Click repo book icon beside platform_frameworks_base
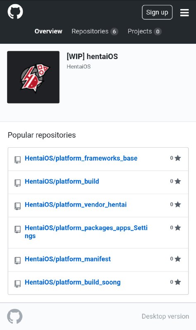 pyautogui.click(x=17, y=160)
